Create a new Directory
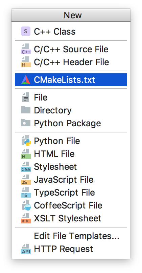The width and height of the screenshot is (142, 273). pyautogui.click(x=71, y=110)
